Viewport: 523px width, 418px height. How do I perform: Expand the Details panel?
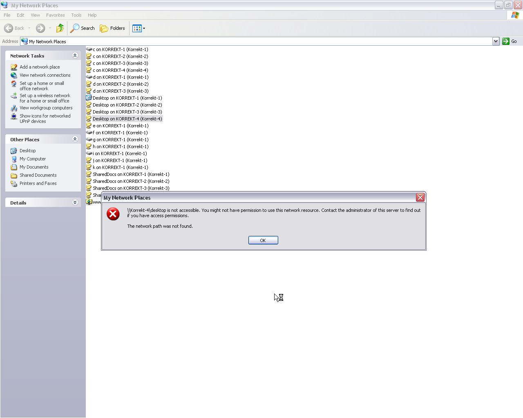tap(75, 202)
